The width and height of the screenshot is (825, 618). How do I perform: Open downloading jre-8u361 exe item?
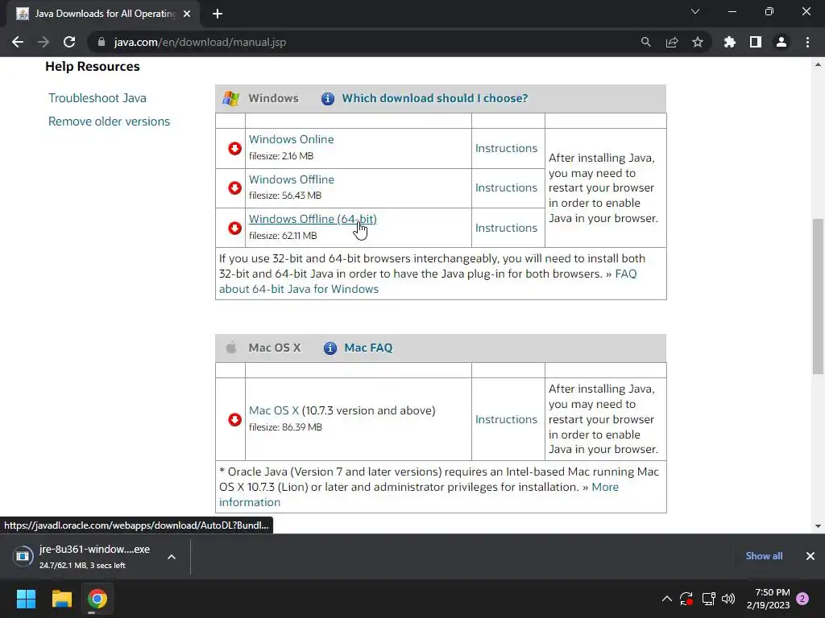coord(84,557)
